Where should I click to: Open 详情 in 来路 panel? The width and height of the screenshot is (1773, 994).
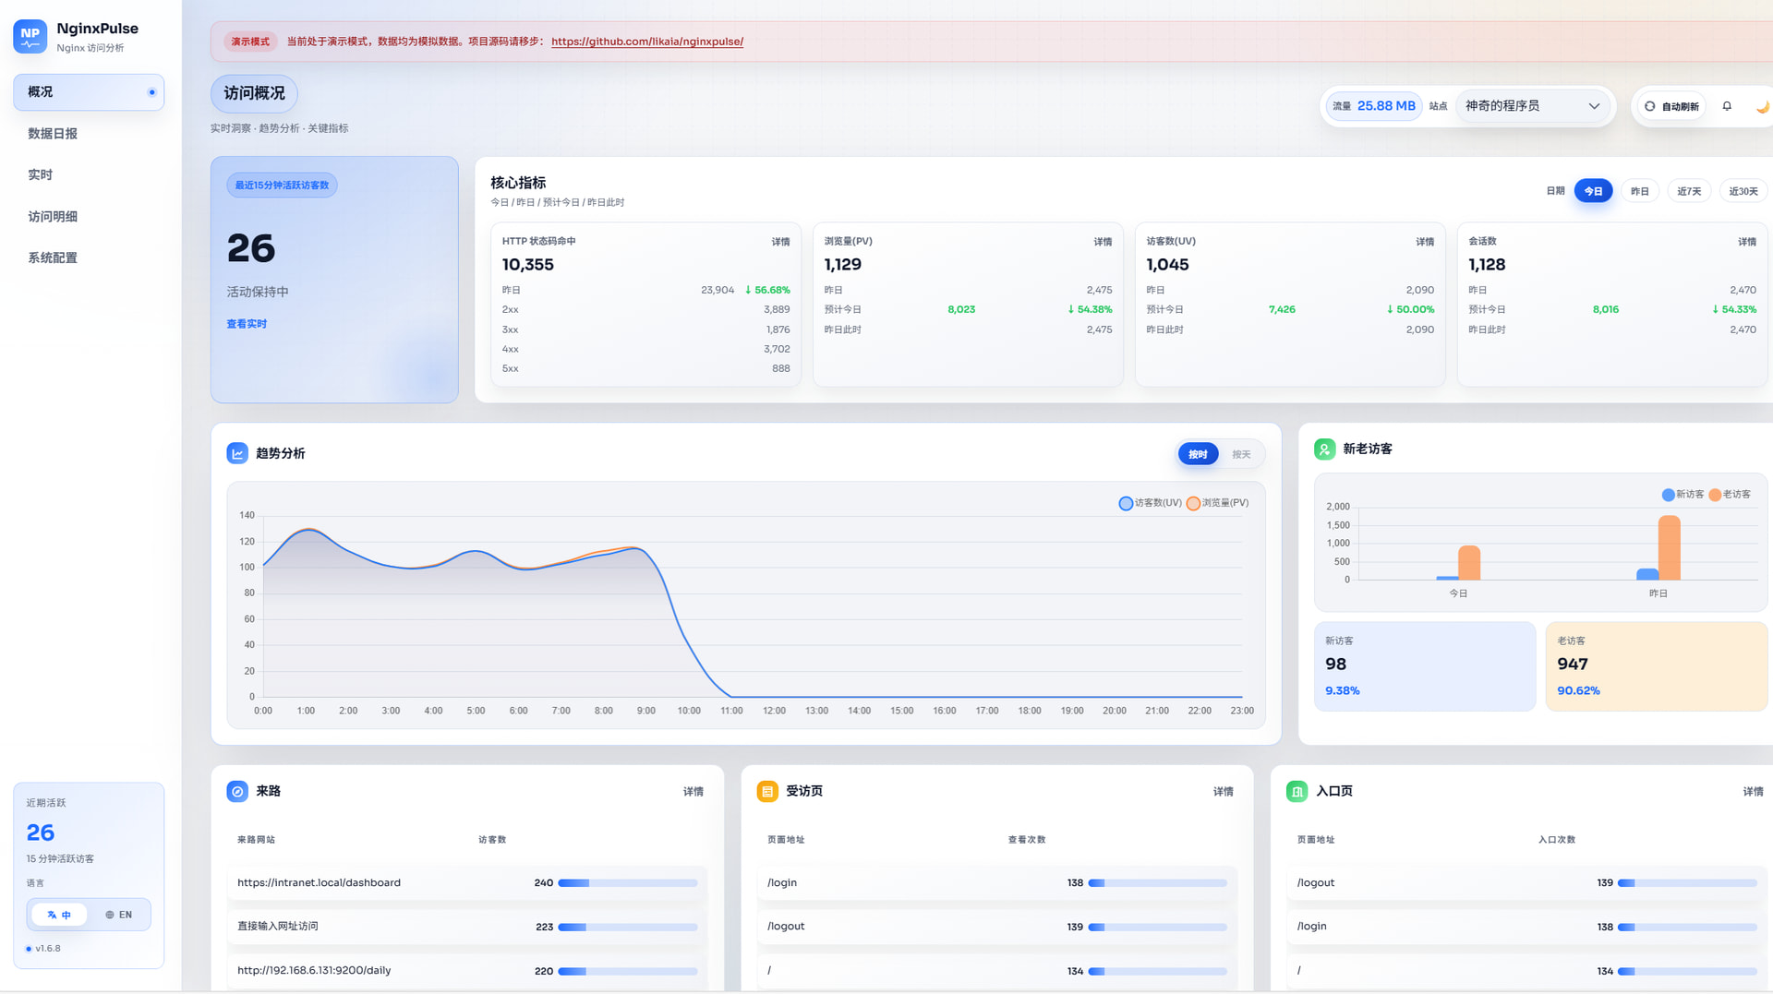pyautogui.click(x=693, y=792)
